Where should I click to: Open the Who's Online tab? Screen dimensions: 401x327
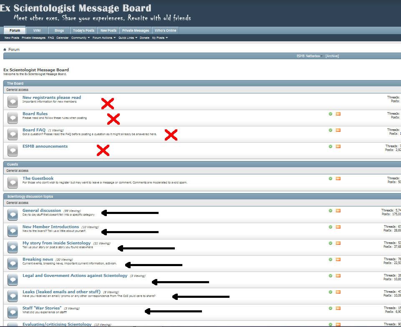point(165,30)
